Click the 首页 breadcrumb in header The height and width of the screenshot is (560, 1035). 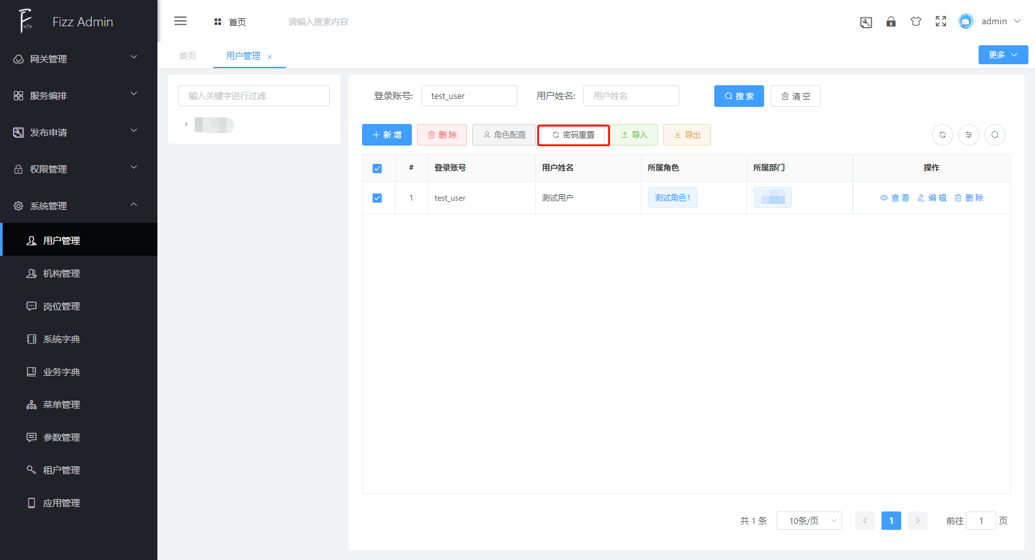pos(230,22)
